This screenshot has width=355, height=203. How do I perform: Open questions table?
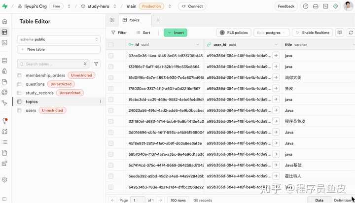pos(35,84)
